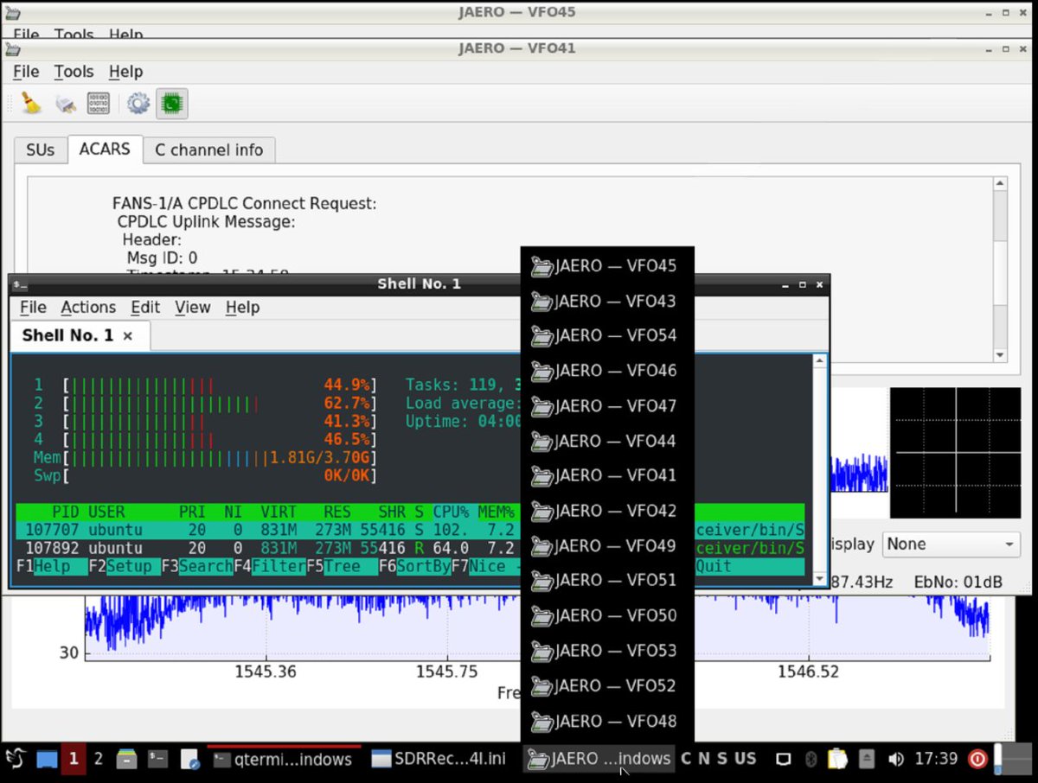Click F4 Filter in htop footer
The image size is (1038, 783).
[x=269, y=567]
